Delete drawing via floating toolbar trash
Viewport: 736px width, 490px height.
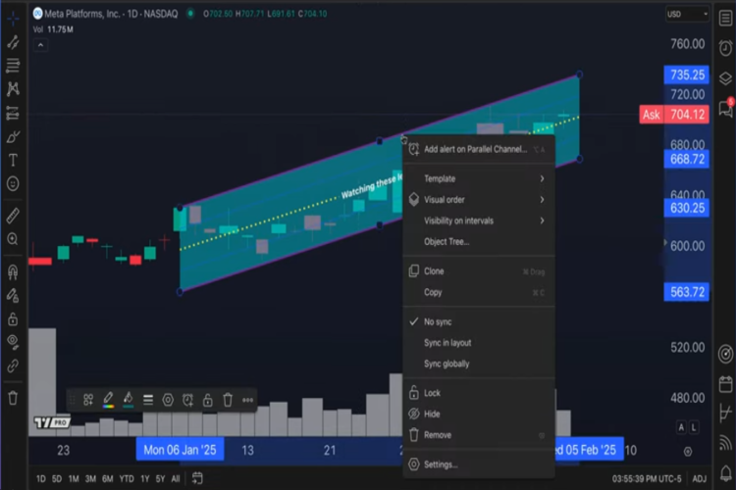pyautogui.click(x=228, y=400)
